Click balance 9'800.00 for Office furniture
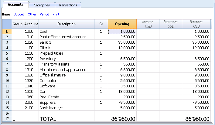Screen dimensions: 215x125 point(196,75)
